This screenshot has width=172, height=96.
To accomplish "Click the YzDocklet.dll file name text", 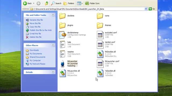I will click(110, 71).
